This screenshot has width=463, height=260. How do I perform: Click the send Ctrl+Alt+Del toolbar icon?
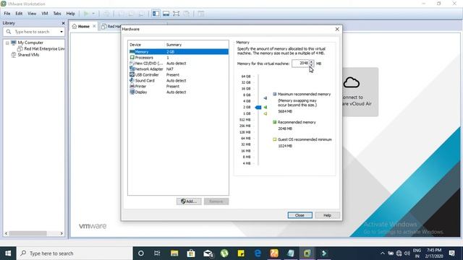tap(106, 14)
